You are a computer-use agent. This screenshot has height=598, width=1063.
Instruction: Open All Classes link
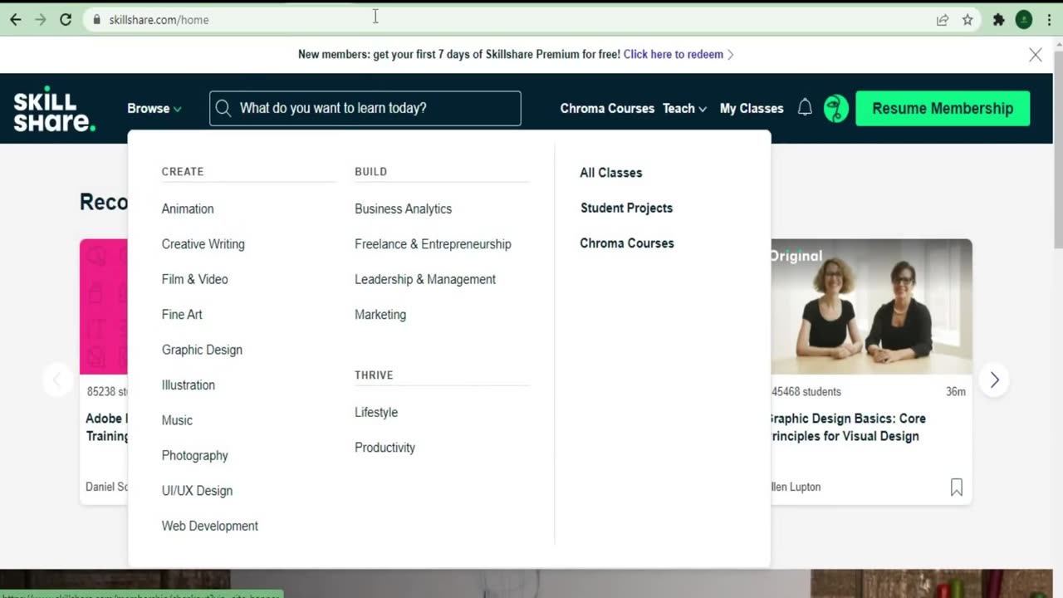tap(611, 173)
